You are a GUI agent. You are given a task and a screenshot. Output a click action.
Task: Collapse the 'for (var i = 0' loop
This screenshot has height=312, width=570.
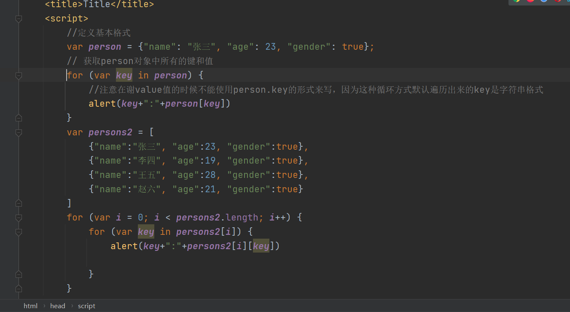pos(18,218)
